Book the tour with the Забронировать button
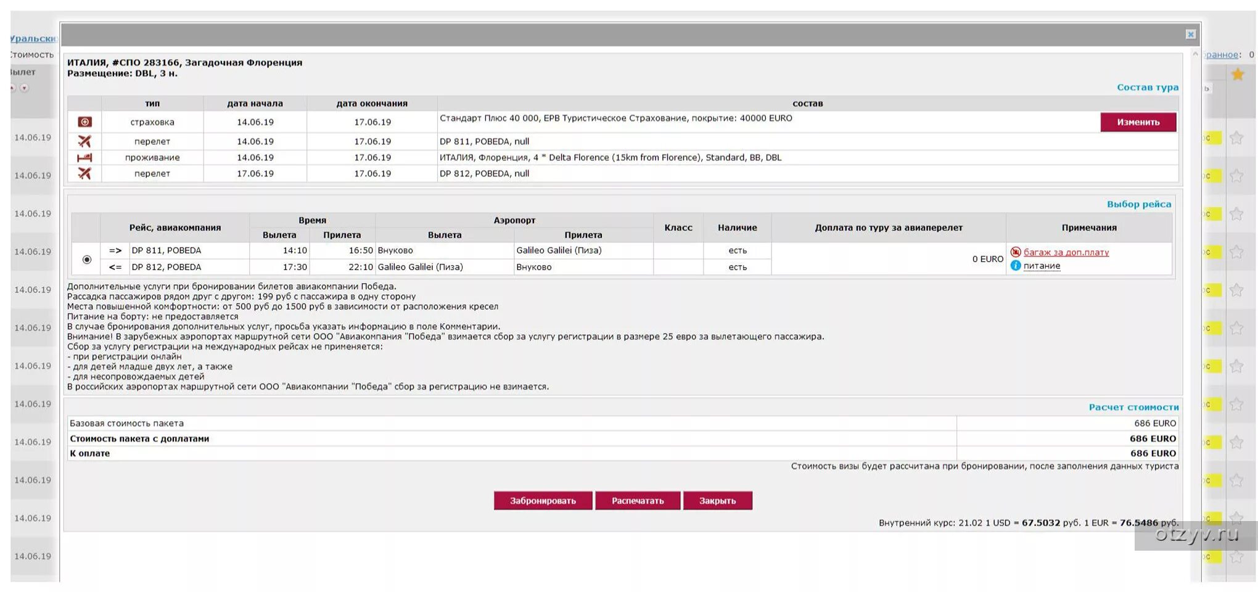The height and width of the screenshot is (592, 1258). pyautogui.click(x=543, y=501)
